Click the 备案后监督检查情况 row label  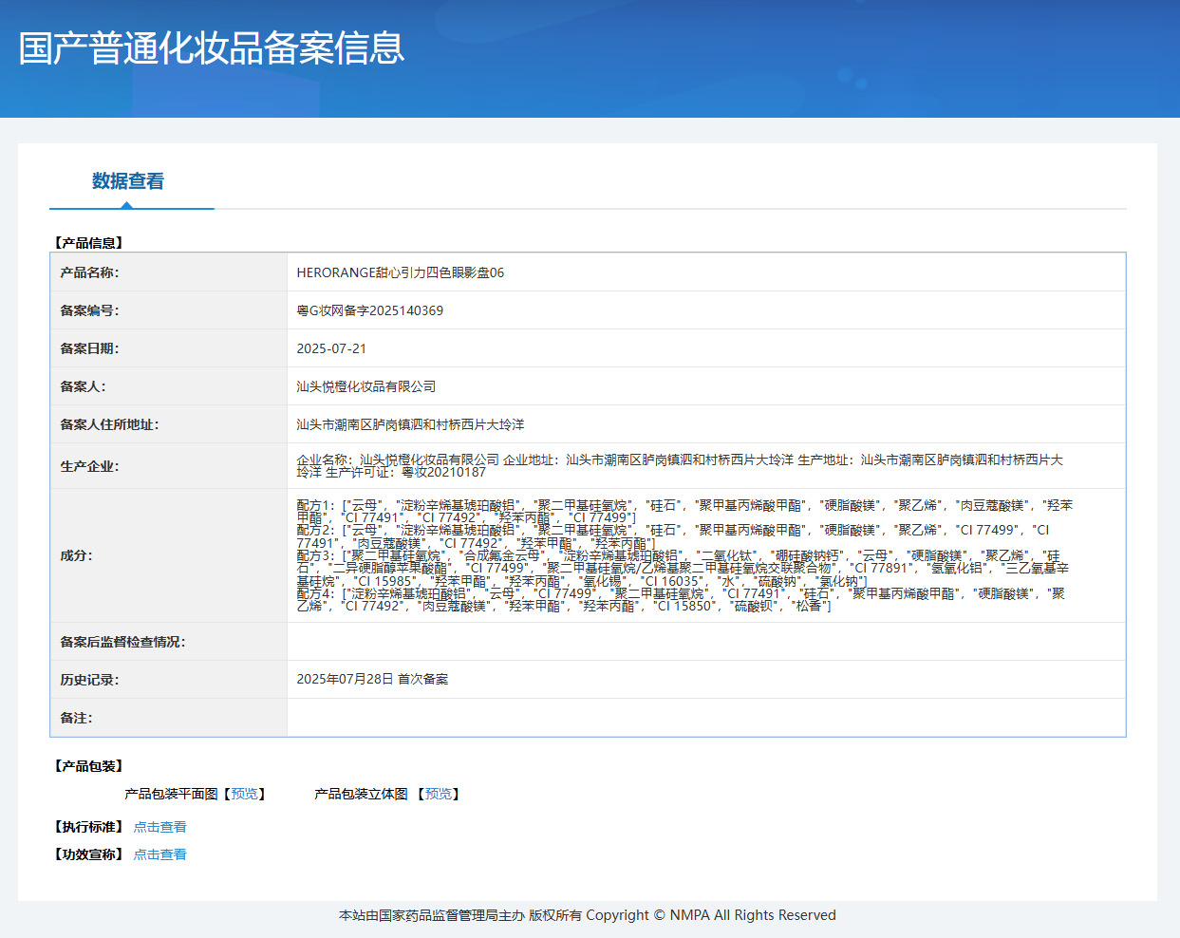click(122, 642)
